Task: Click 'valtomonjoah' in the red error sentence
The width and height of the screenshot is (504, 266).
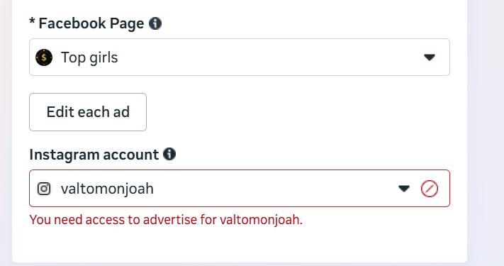Action: coord(261,221)
